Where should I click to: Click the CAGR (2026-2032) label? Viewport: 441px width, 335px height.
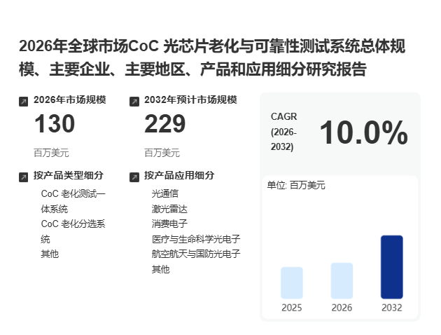(283, 132)
